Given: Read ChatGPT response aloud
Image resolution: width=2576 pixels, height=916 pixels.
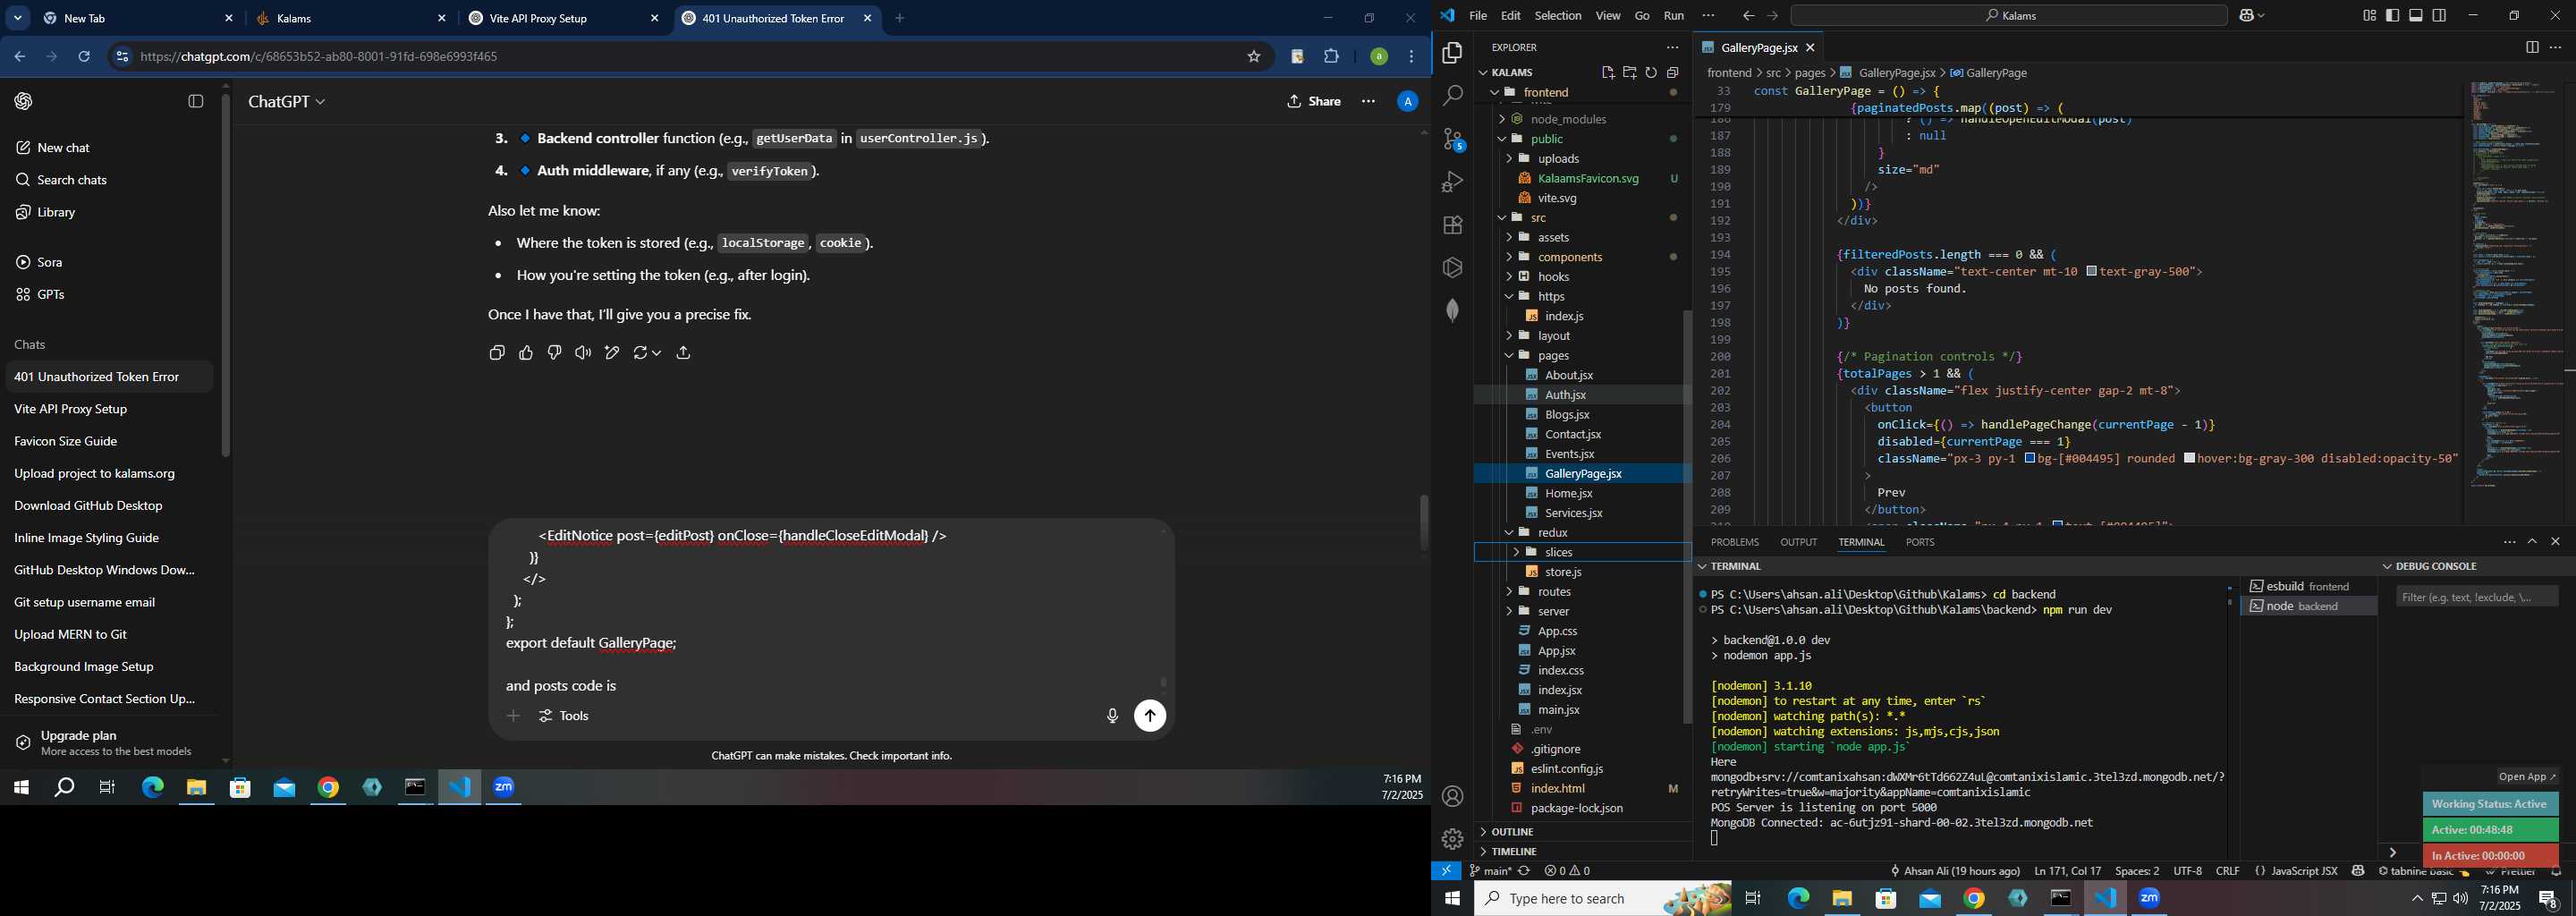Looking at the screenshot, I should (583, 352).
